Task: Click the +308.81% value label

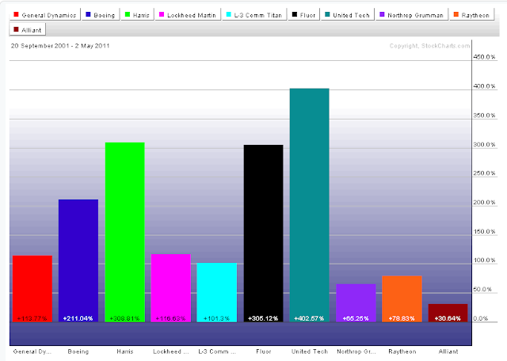Action: [x=124, y=318]
